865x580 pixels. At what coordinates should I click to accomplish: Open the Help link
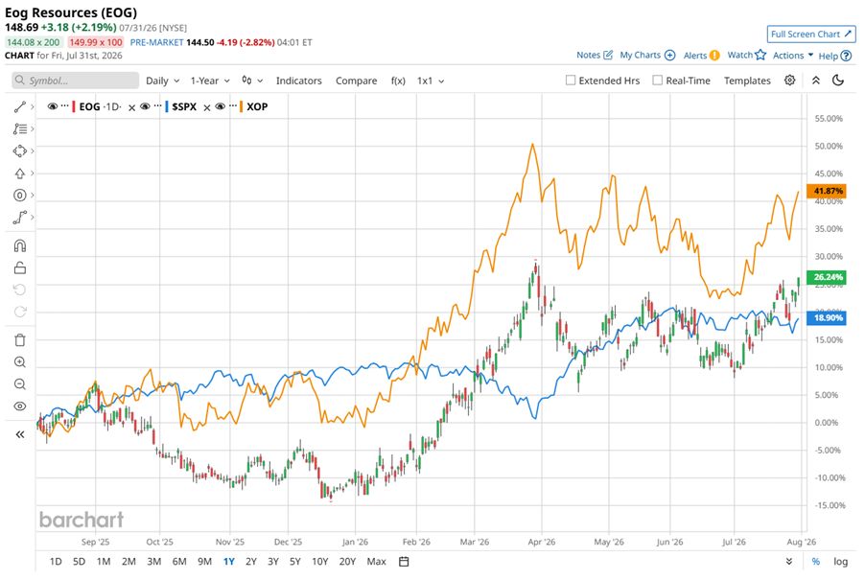835,56
